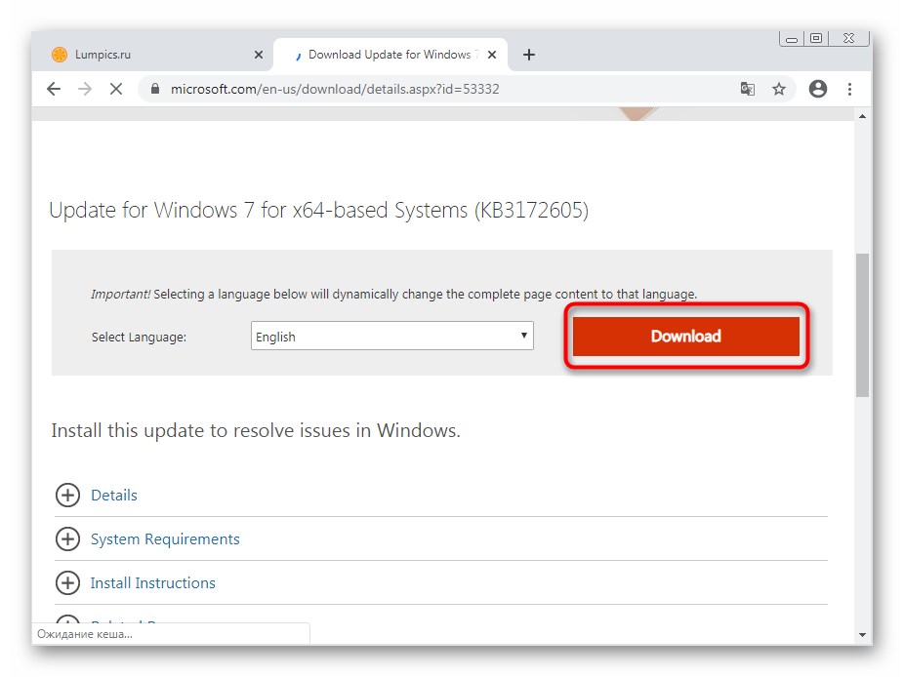Click the address bar URL
This screenshot has width=904, height=677.
335,90
